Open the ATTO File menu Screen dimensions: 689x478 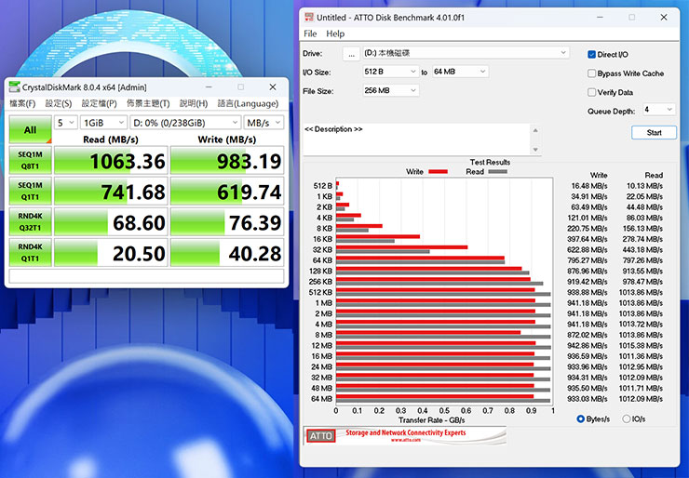(x=310, y=33)
